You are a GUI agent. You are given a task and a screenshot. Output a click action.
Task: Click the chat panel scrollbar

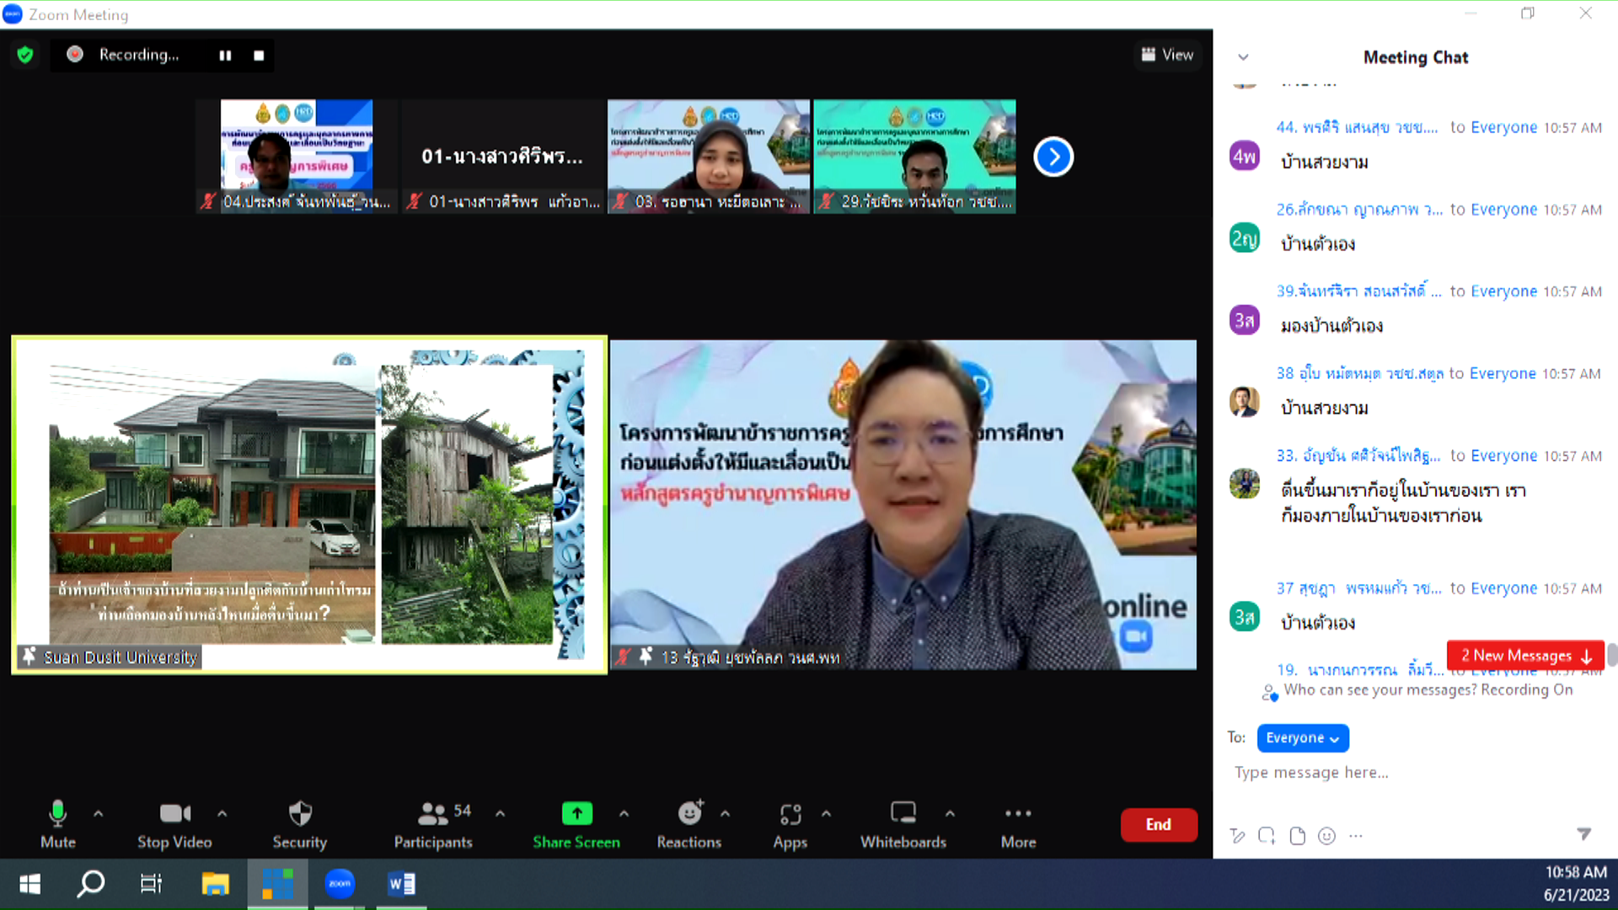point(1611,654)
